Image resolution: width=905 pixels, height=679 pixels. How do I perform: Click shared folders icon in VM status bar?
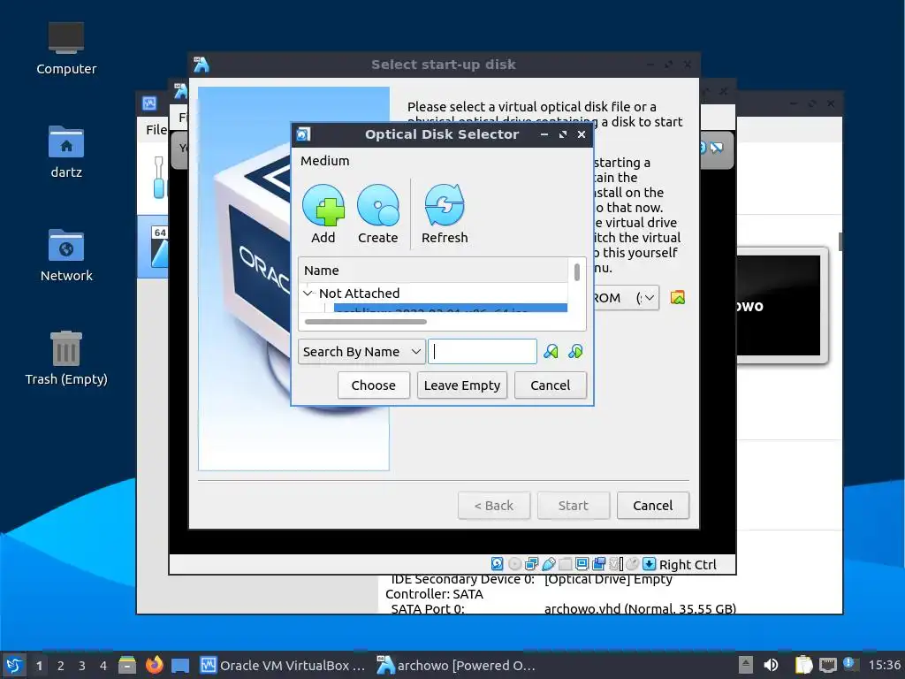tap(565, 564)
